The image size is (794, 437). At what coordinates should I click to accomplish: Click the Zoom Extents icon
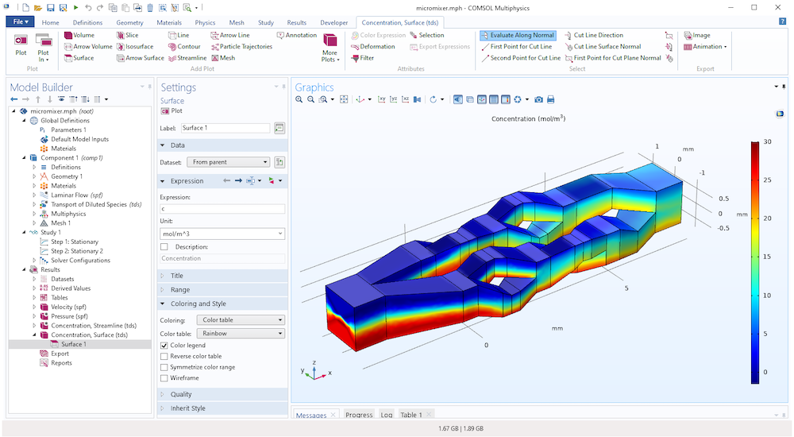click(x=344, y=99)
